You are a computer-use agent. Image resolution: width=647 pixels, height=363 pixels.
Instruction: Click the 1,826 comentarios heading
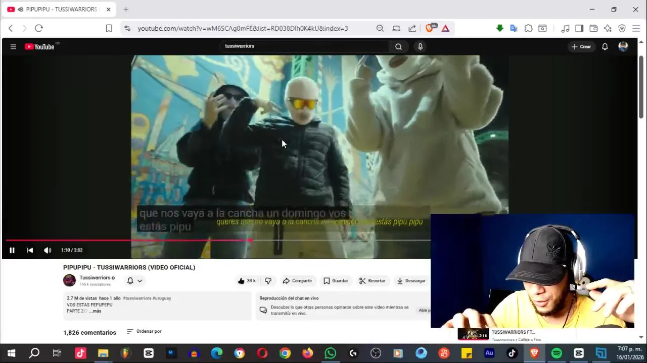tap(89, 332)
